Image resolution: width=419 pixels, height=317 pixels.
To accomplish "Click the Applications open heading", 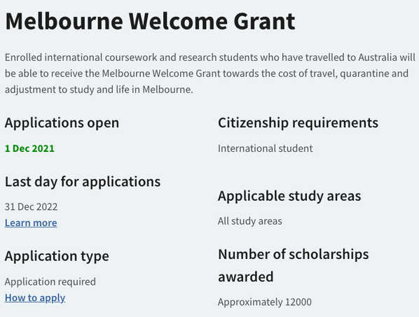I will (62, 123).
